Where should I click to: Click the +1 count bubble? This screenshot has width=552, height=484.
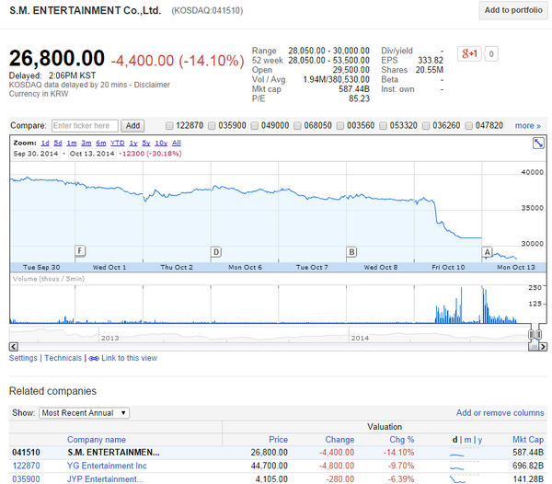(491, 54)
